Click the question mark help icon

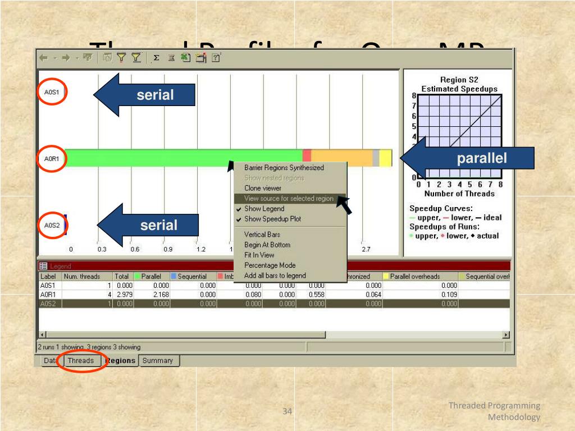pyautogui.click(x=216, y=58)
